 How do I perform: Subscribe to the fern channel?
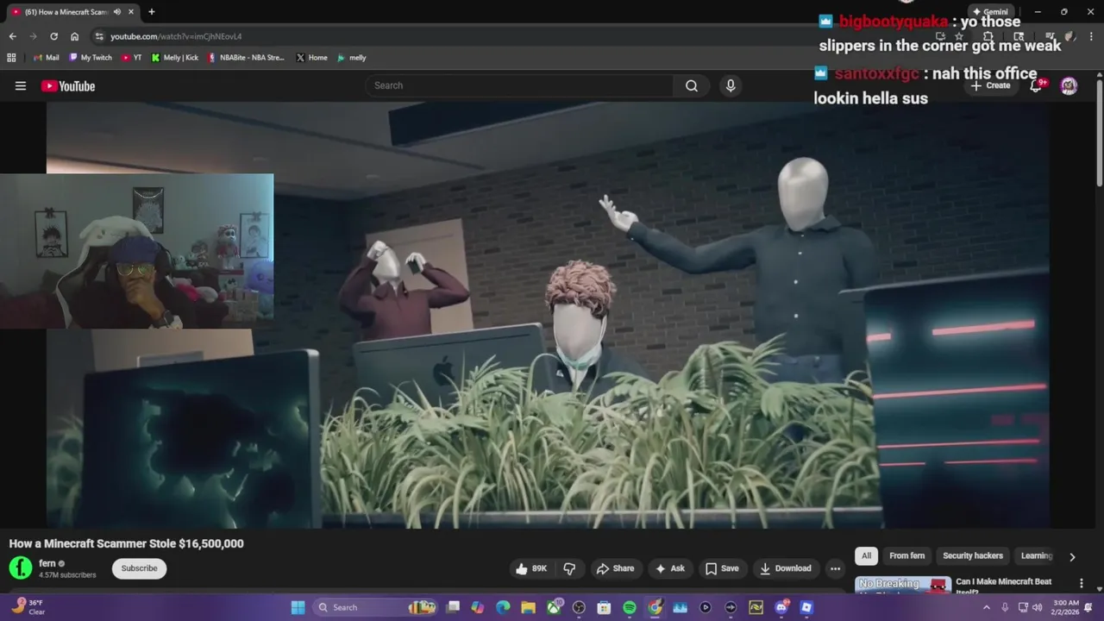click(139, 568)
